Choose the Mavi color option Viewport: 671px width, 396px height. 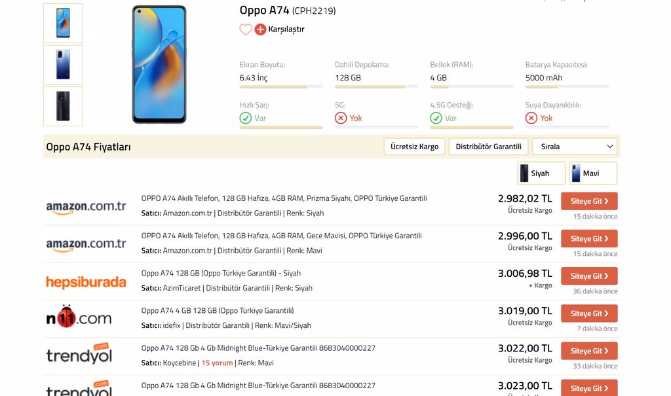point(592,173)
